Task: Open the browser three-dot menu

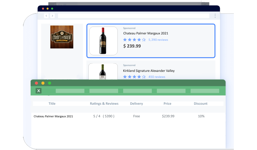Action: pos(215,16)
